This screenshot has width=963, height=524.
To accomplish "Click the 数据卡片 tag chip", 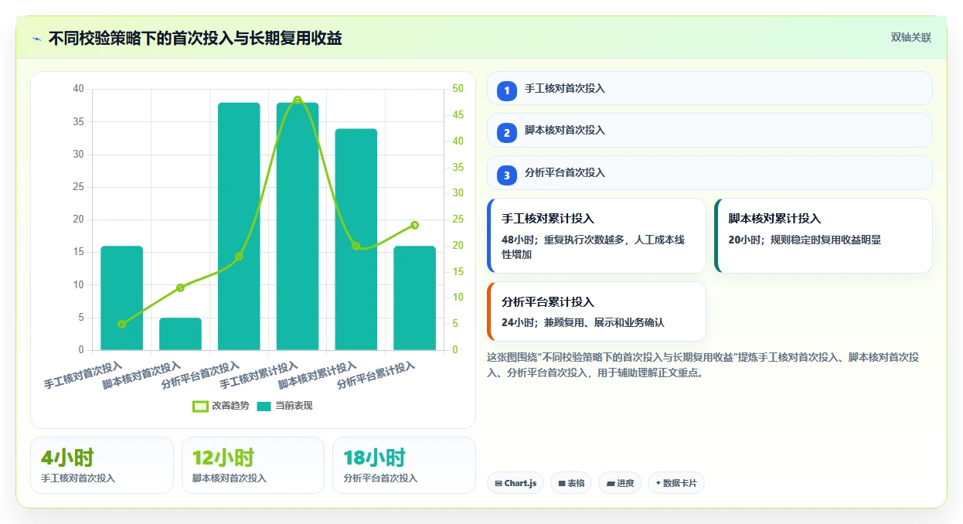I will point(676,483).
